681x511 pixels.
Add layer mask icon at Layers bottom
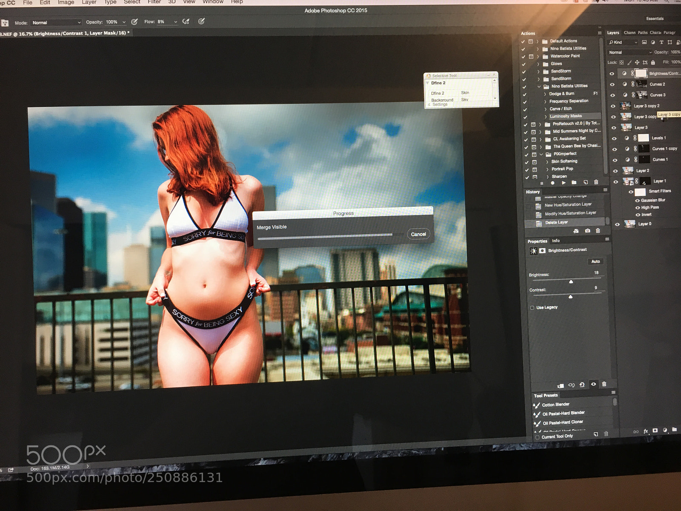(x=655, y=431)
